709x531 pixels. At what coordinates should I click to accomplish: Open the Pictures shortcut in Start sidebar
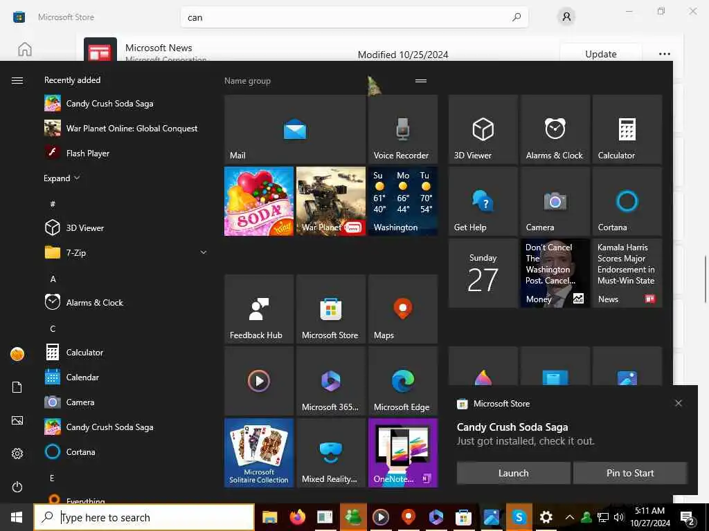[17, 420]
